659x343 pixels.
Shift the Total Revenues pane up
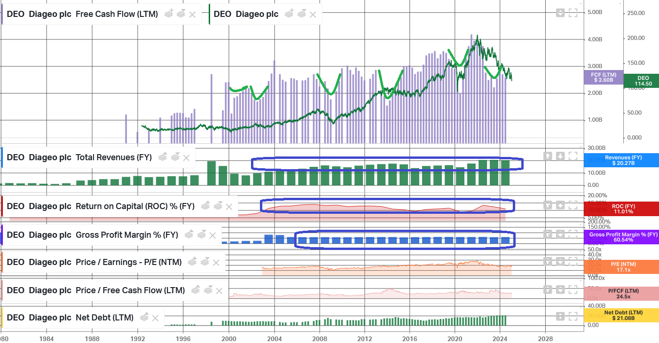pyautogui.click(x=548, y=156)
